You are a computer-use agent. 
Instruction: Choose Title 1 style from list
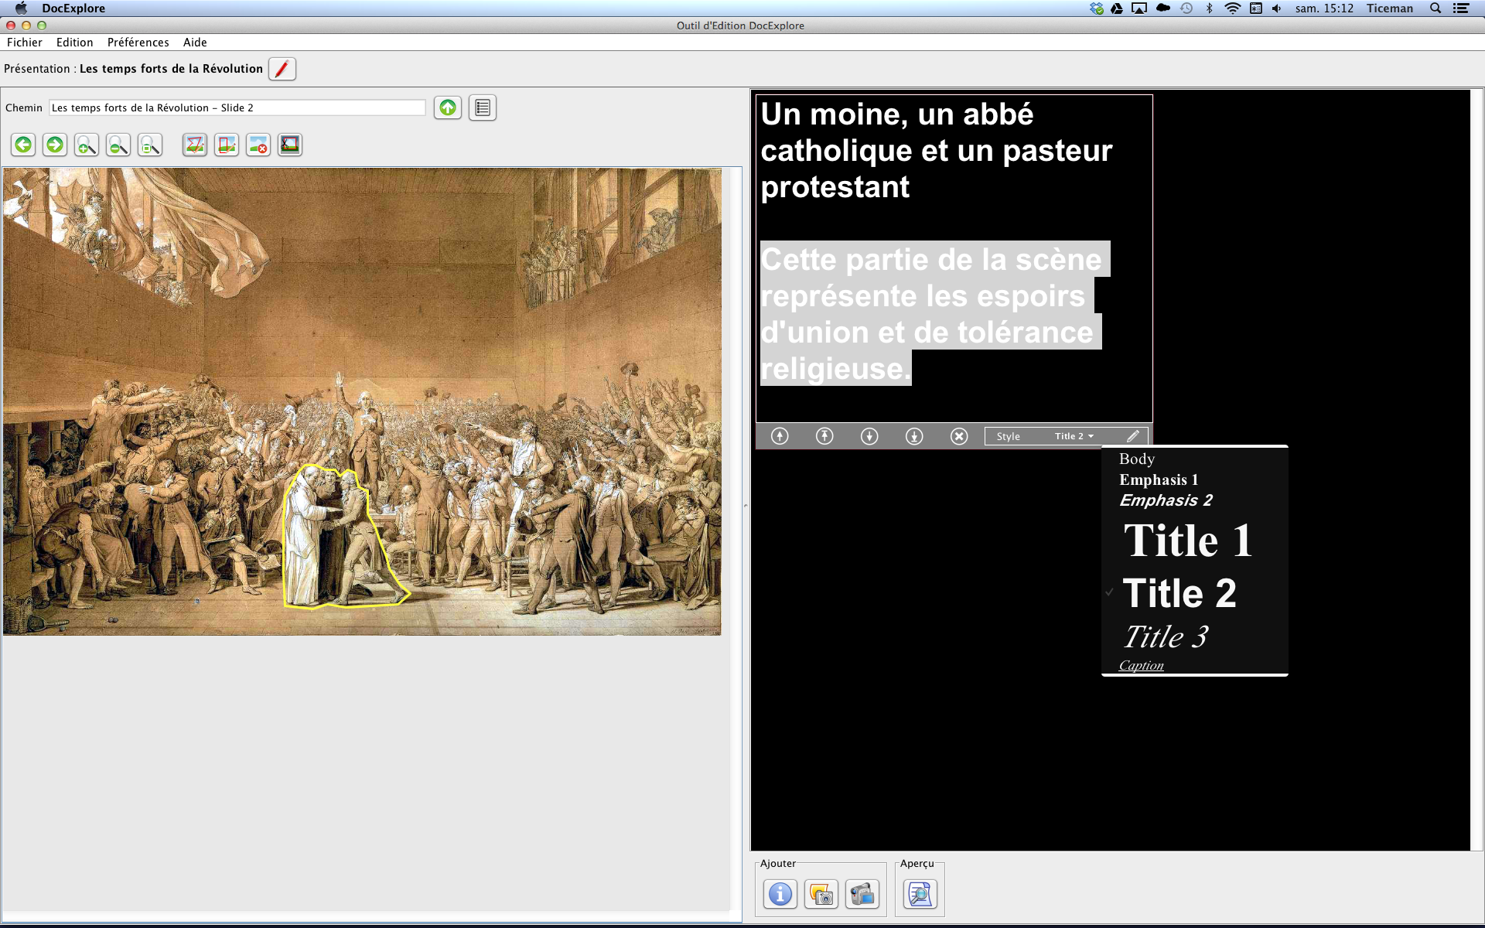tap(1187, 540)
